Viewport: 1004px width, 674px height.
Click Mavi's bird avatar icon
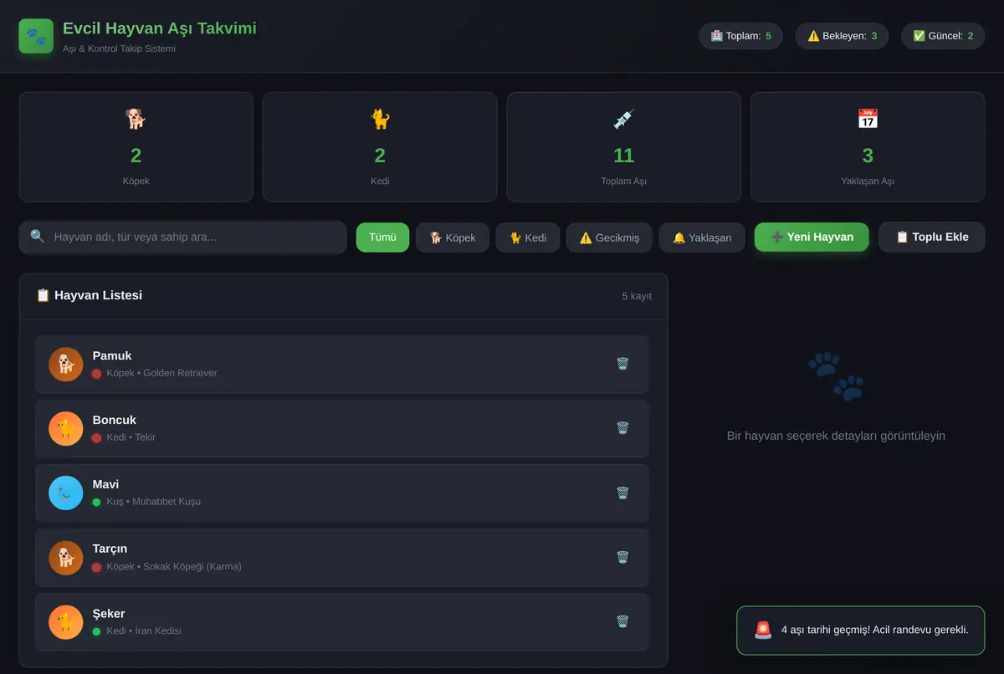coord(66,493)
